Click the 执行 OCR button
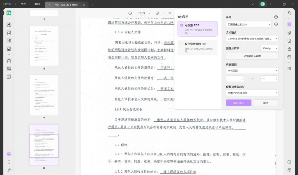This screenshot has height=175, width=298. pos(239,103)
